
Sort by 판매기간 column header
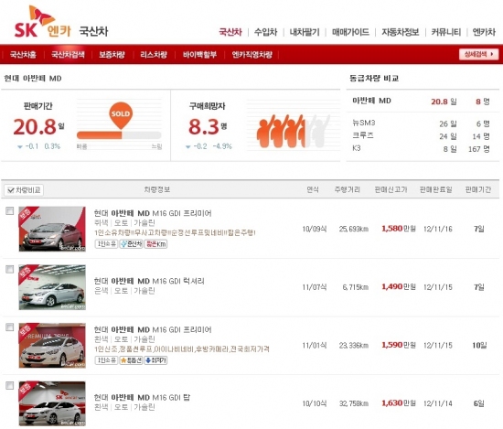tap(478, 189)
